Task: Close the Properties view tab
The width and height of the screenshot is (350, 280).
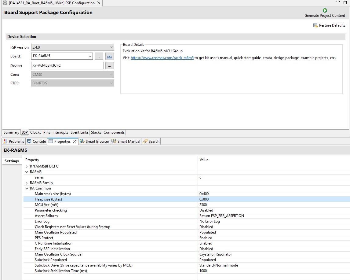Action: pyautogui.click(x=75, y=141)
